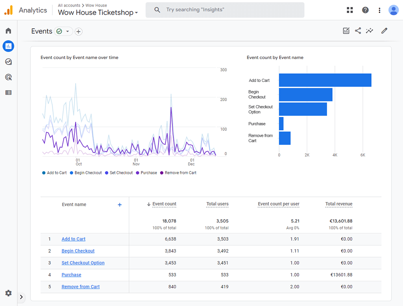403x306 pixels.
Task: Click the Share this report icon
Action: click(358, 31)
